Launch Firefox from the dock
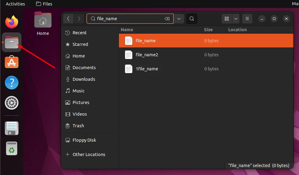The height and width of the screenshot is (175, 299). point(12,22)
